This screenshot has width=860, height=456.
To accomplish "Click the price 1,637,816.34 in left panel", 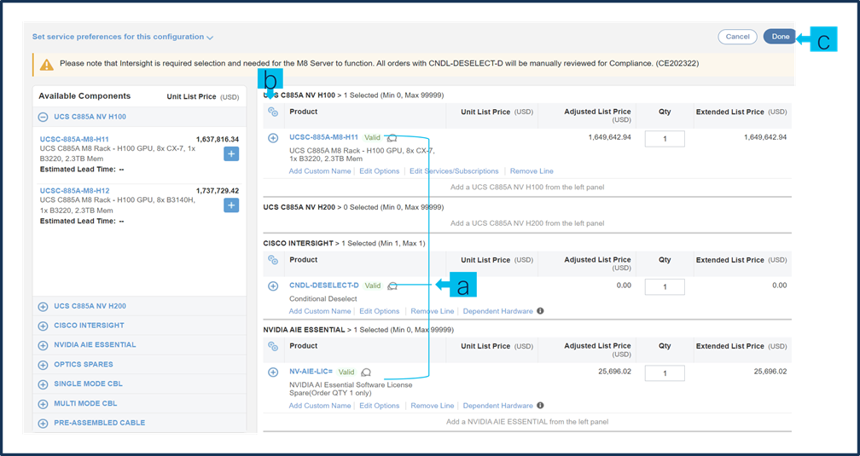I will coord(218,139).
